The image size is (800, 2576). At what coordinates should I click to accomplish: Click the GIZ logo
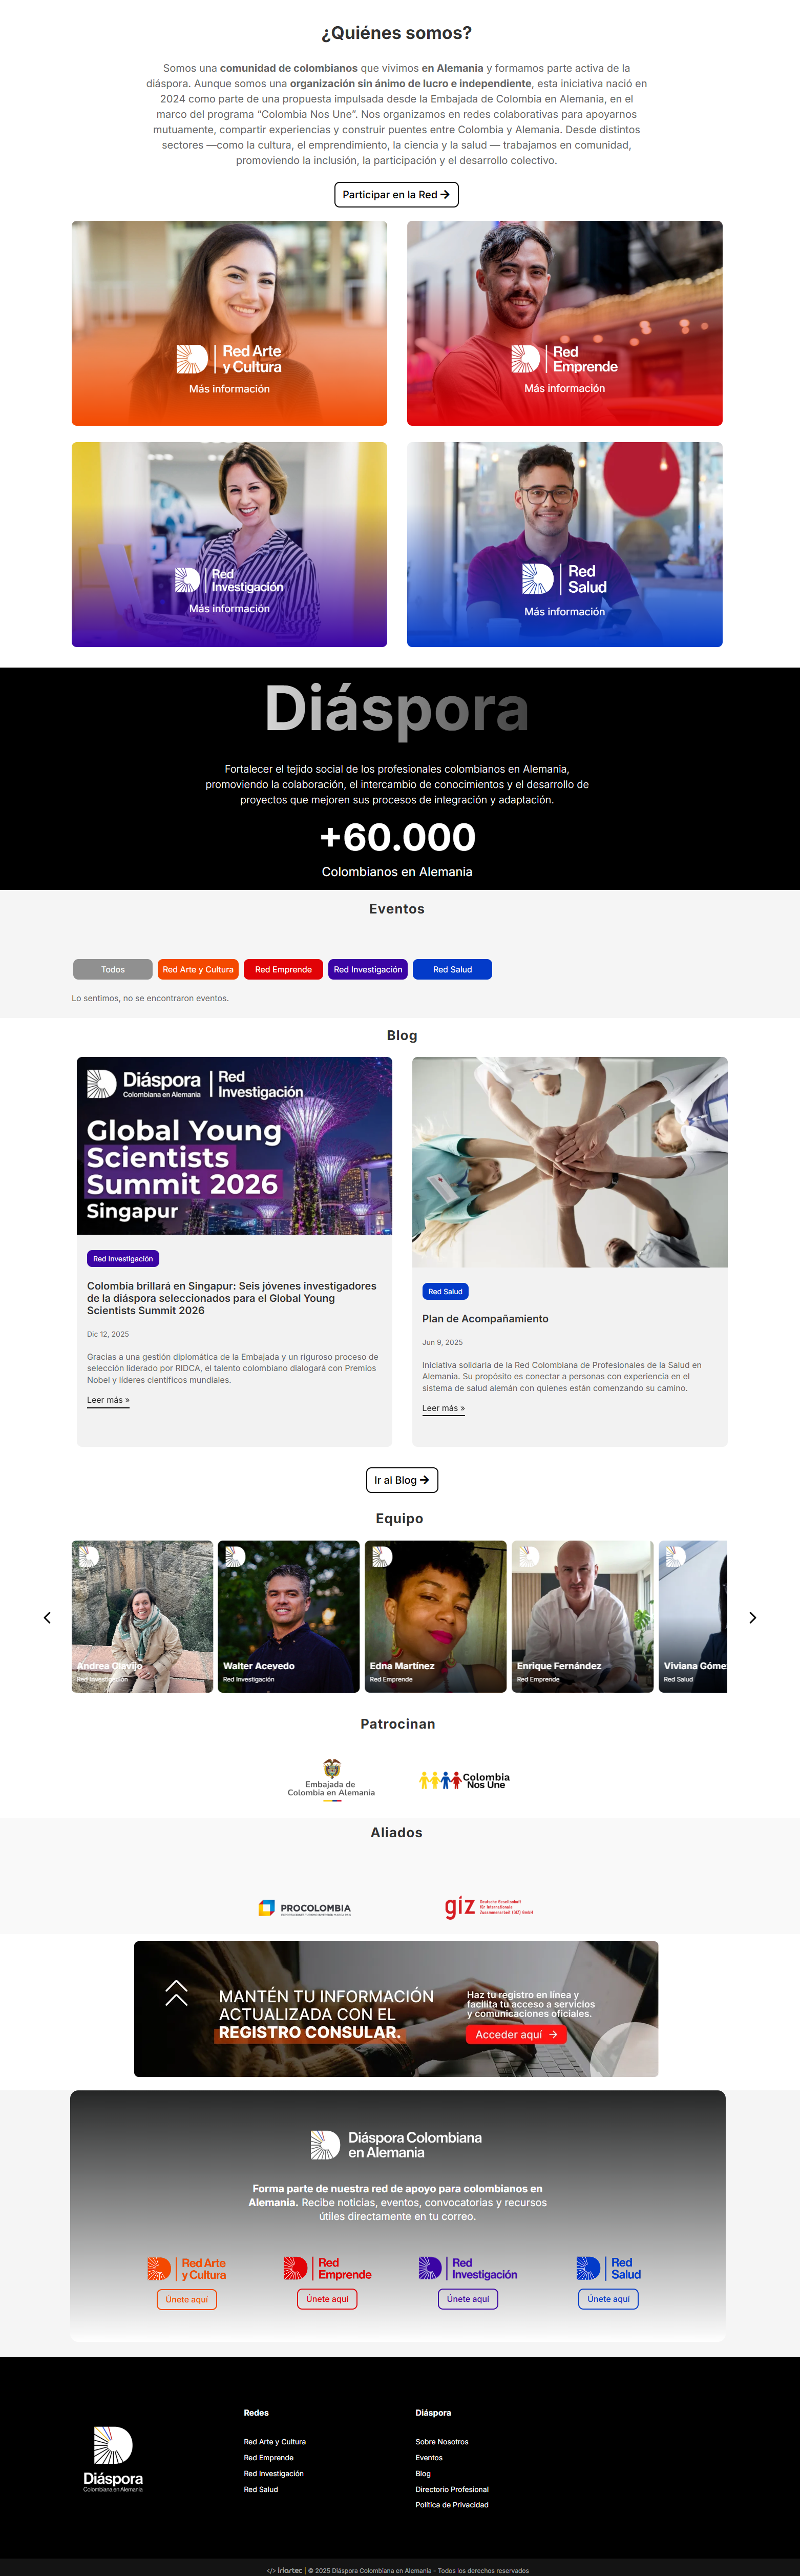489,1907
